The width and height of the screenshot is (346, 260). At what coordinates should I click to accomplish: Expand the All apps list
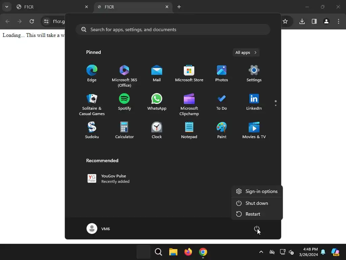(x=246, y=52)
